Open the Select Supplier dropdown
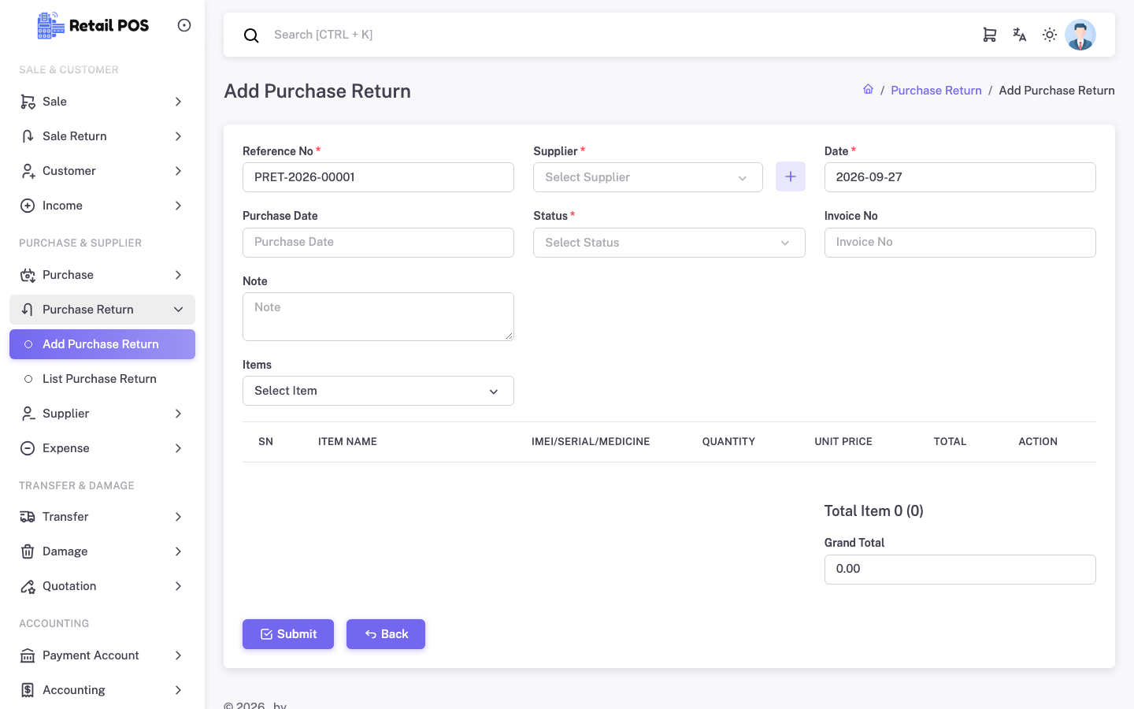This screenshot has width=1134, height=709. pos(648,177)
